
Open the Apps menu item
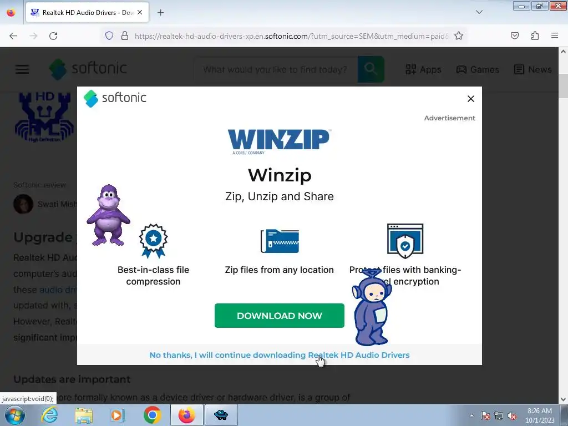click(423, 69)
